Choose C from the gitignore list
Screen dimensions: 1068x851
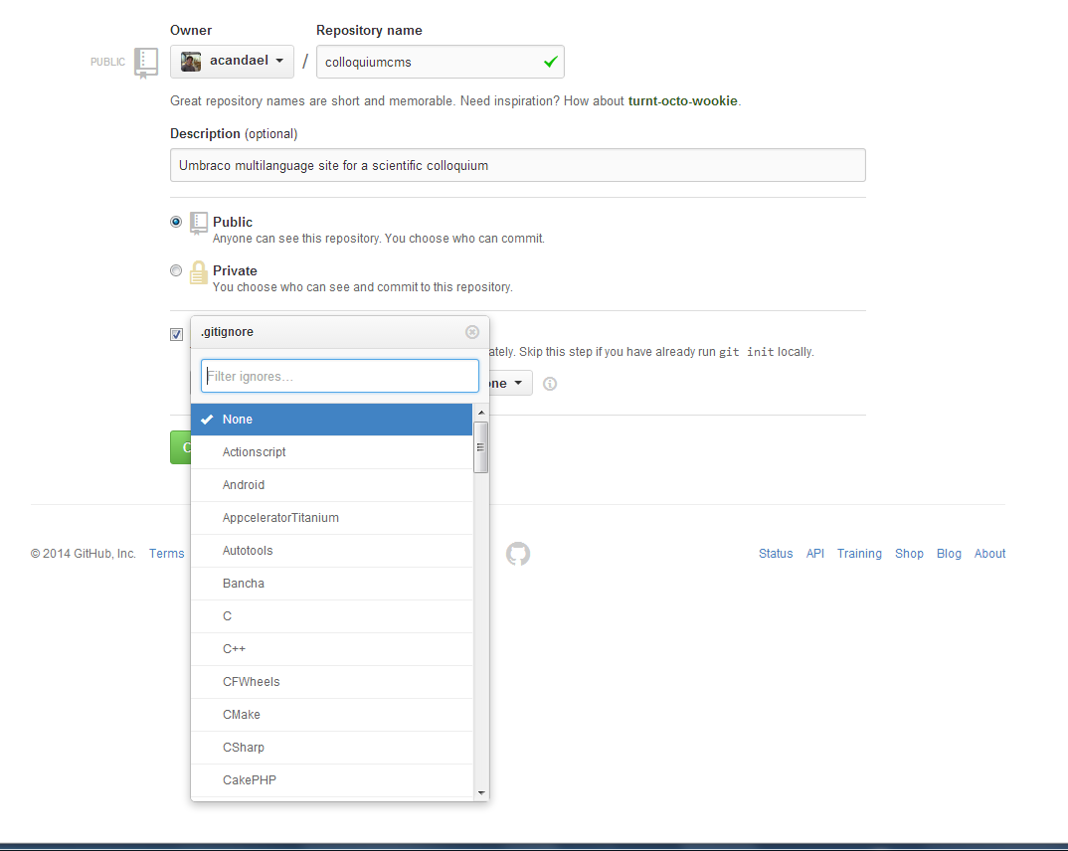coord(332,616)
